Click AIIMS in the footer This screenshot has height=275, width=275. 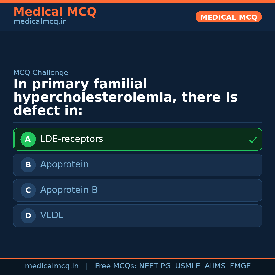click(215, 266)
